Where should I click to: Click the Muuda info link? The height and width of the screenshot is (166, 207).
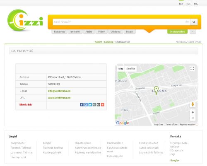(26, 105)
